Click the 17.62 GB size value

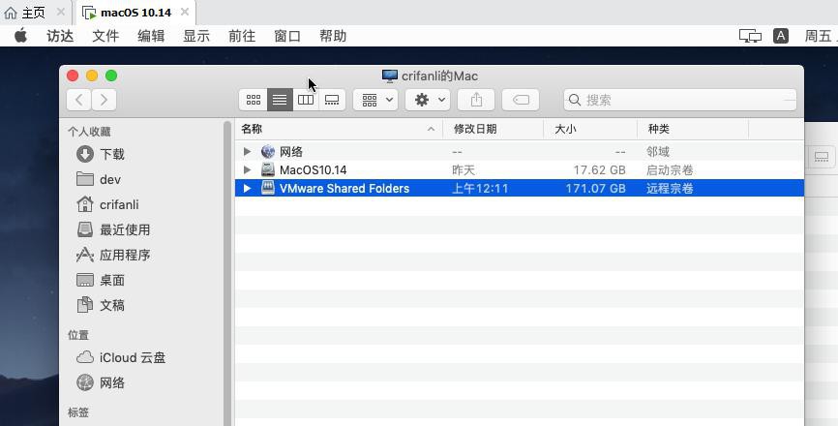599,170
